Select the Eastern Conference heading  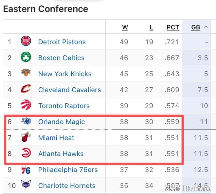coord(45,9)
